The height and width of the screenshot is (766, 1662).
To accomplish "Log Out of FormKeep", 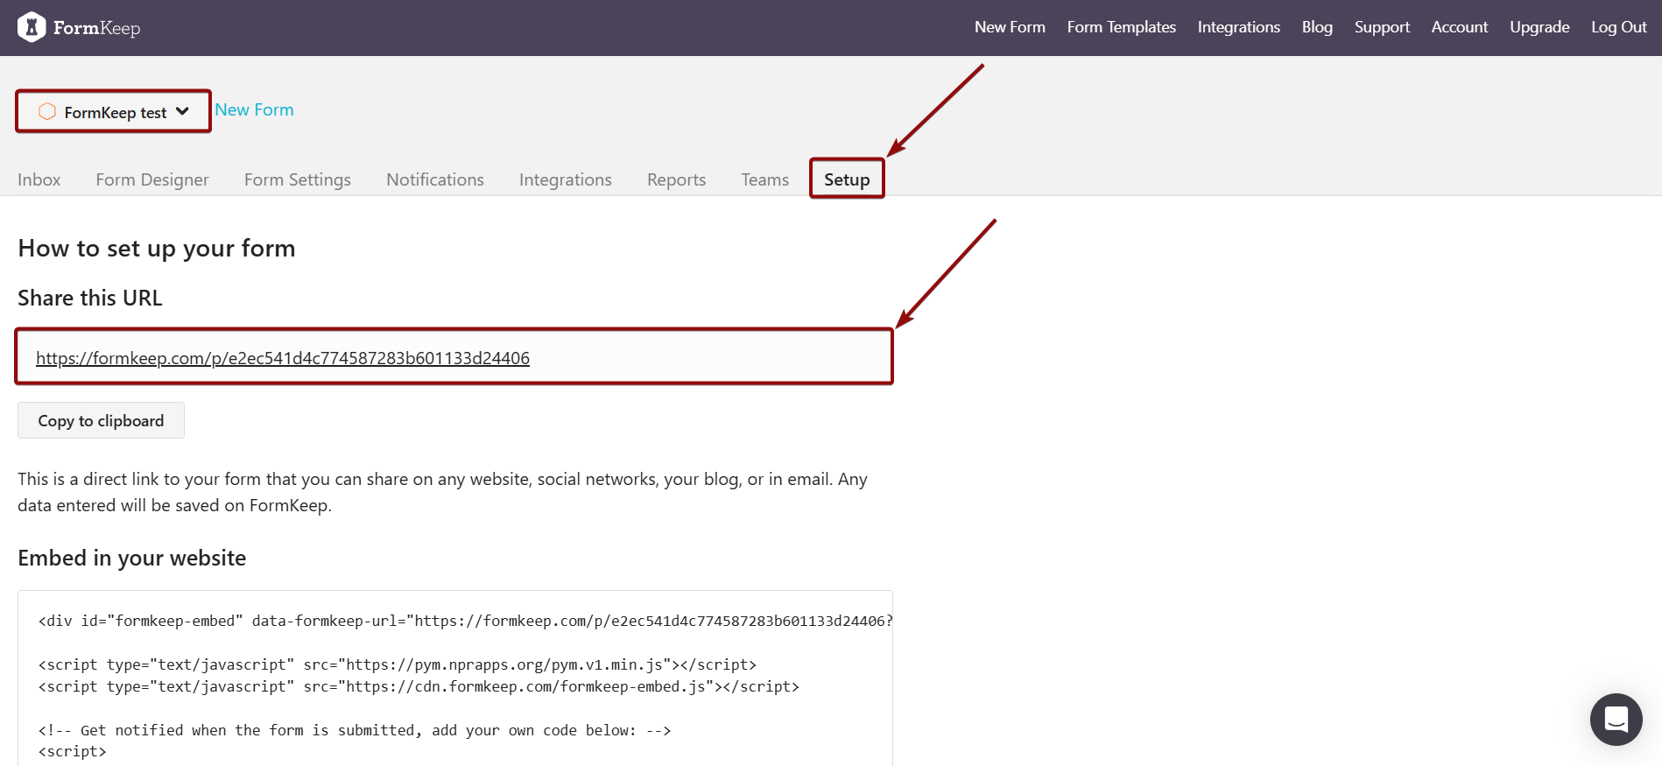I will click(x=1618, y=27).
